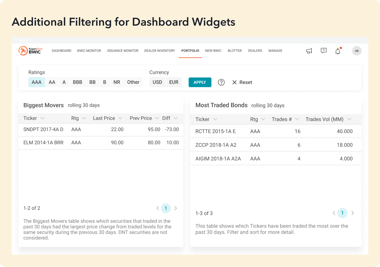The image size is (380, 267).
Task: Toggle the EUR currency filter
Action: pyautogui.click(x=174, y=82)
